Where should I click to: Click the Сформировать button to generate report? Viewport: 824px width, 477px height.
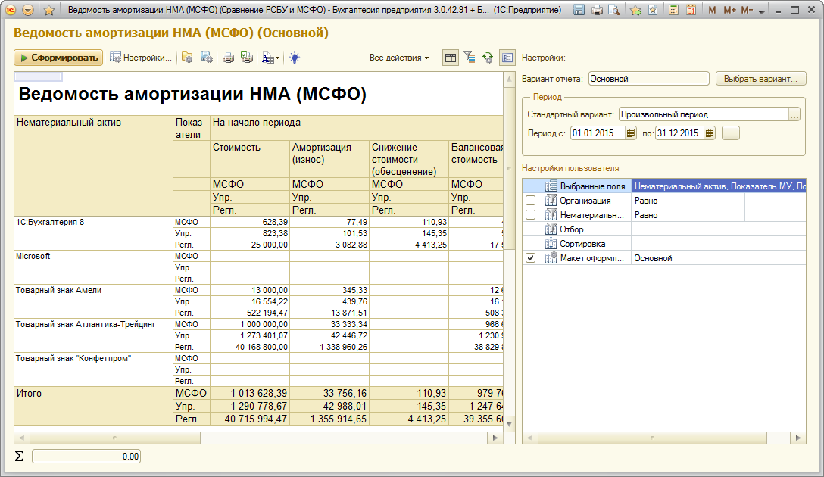pyautogui.click(x=58, y=58)
